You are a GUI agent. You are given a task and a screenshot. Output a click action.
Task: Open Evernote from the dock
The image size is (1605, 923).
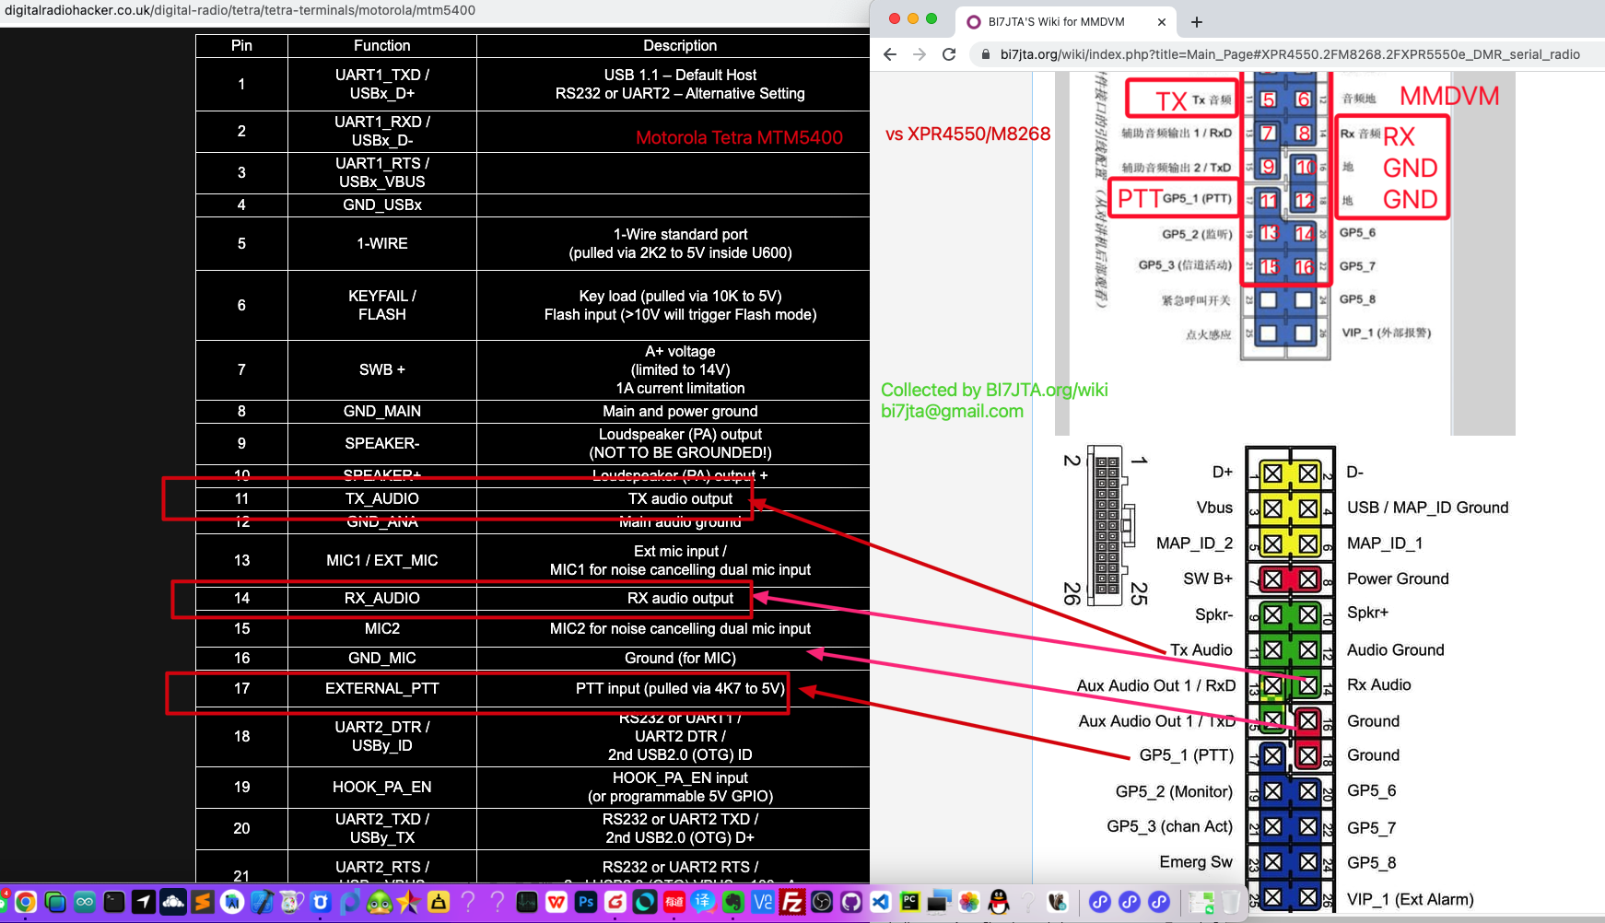(733, 902)
